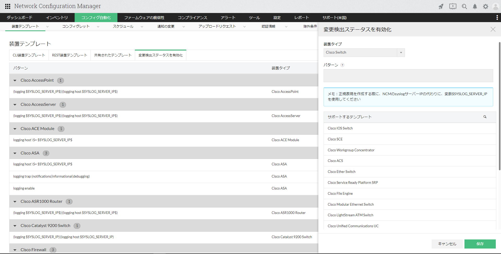Screen dimensions: 501x254
Task: Collapse the Cisco ASA group
Action: (x=15, y=153)
